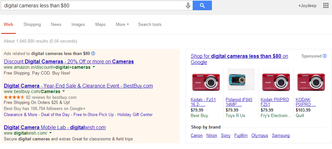Open the BestBuy Year-End Sale ad link

click(78, 86)
